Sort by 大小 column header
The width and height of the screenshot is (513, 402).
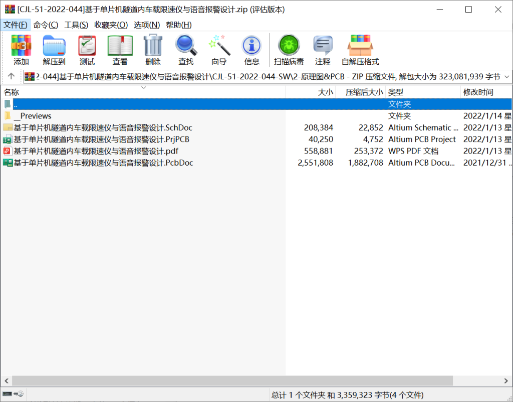(325, 92)
